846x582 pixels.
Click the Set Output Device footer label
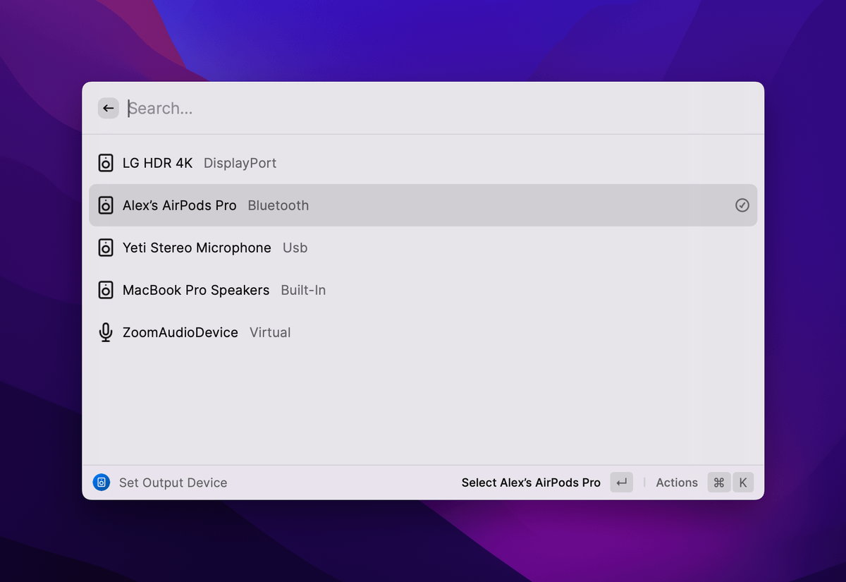click(173, 483)
